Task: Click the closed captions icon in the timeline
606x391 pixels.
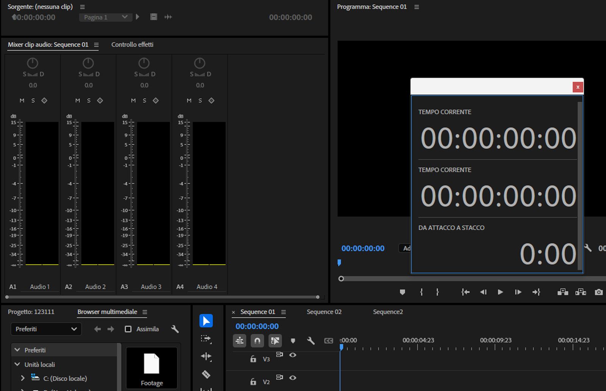Action: coord(329,341)
